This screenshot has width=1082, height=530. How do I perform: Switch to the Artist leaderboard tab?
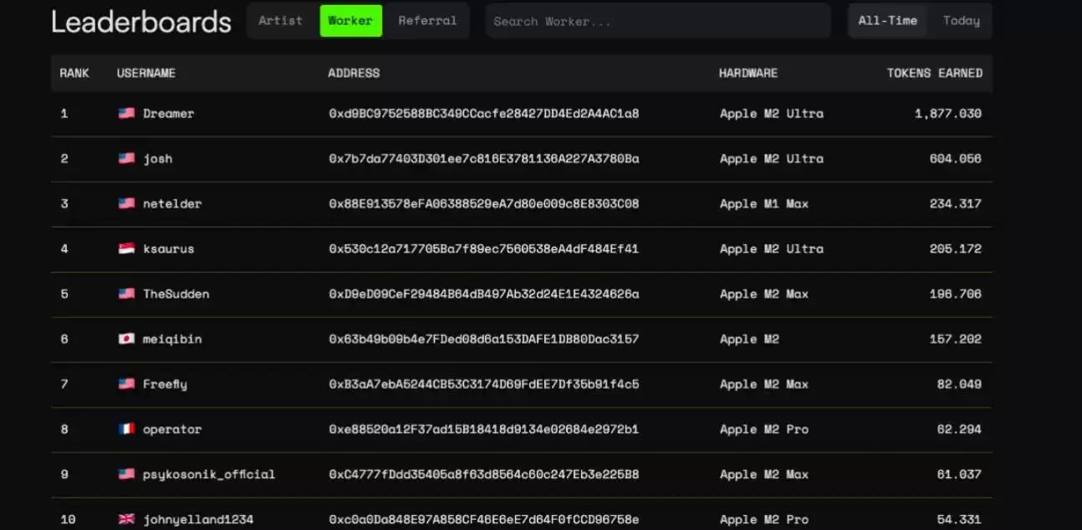[x=280, y=21]
